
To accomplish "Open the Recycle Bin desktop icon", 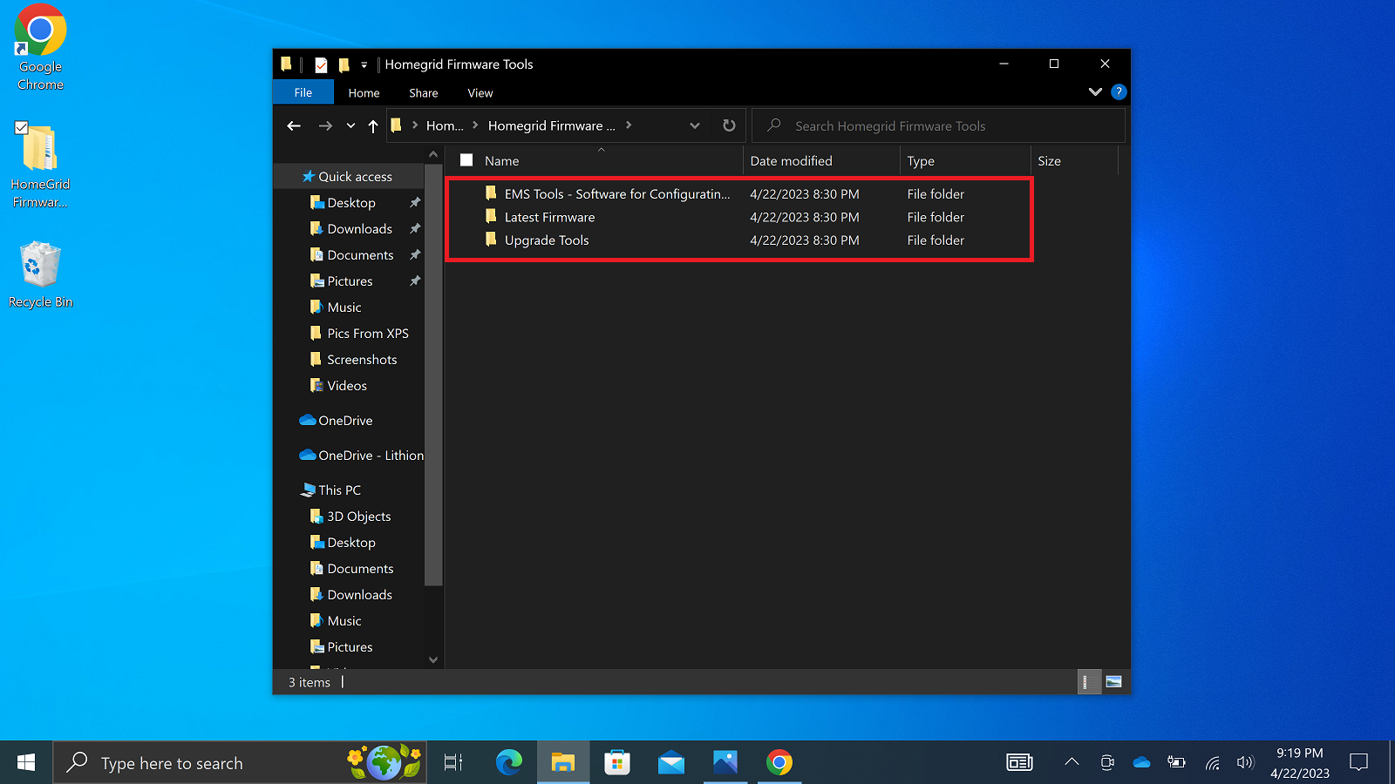I will [x=40, y=274].
